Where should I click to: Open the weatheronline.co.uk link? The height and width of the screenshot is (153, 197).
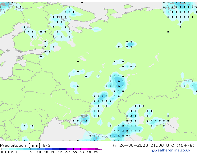click(x=171, y=150)
